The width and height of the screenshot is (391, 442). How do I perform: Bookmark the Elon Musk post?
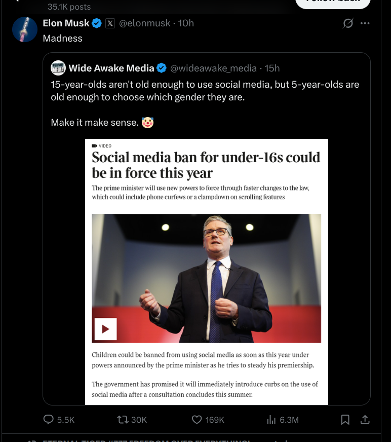click(345, 420)
